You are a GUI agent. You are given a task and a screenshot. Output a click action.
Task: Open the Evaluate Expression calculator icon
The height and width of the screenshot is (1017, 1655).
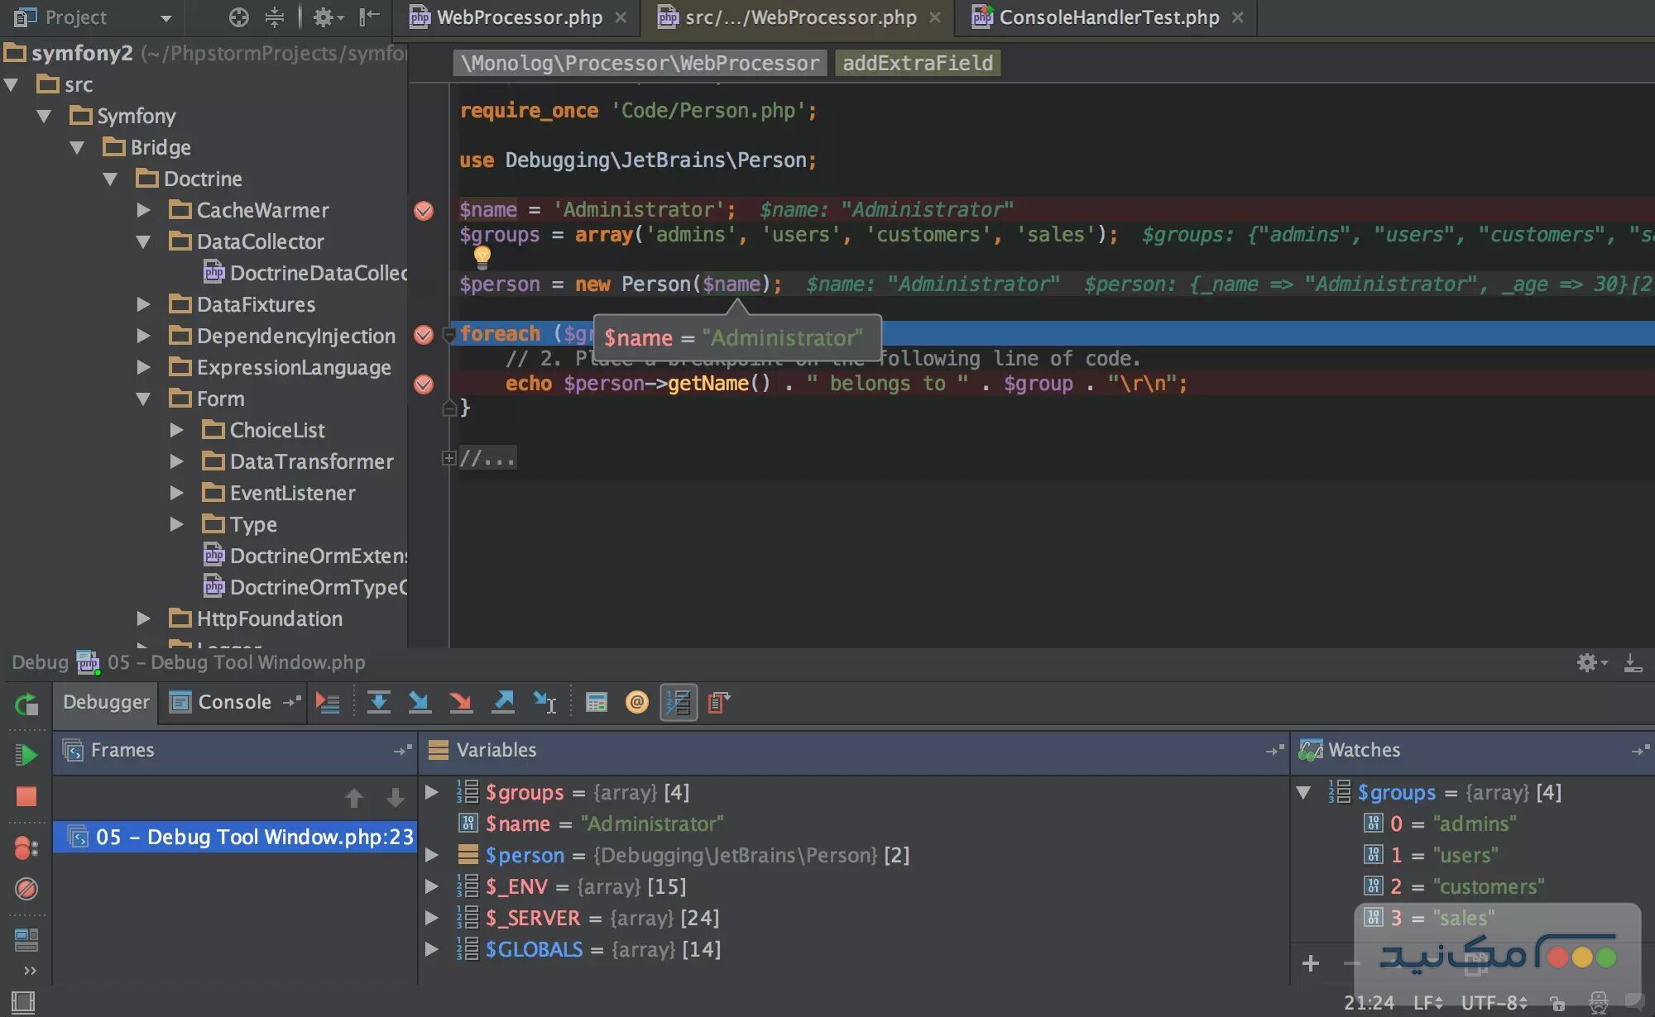(x=594, y=701)
